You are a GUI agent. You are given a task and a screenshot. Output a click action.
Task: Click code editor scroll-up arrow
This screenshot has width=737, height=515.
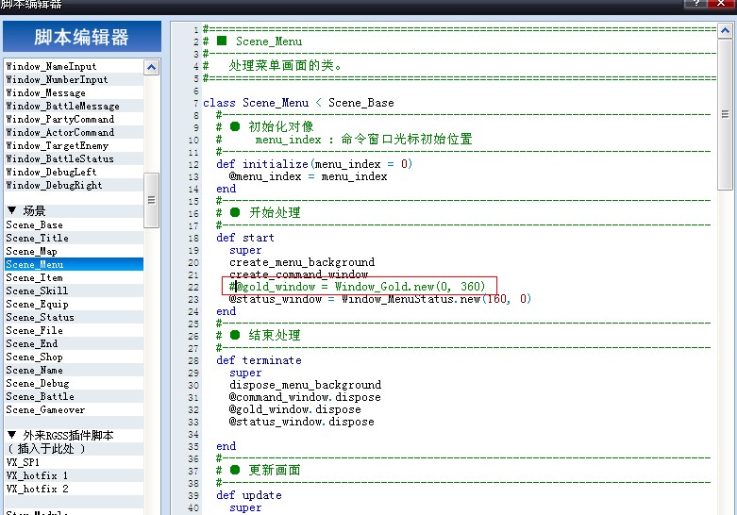click(x=725, y=31)
